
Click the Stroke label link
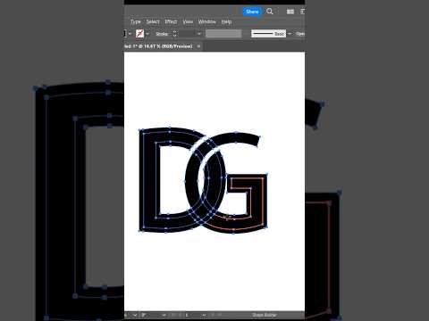(x=162, y=34)
